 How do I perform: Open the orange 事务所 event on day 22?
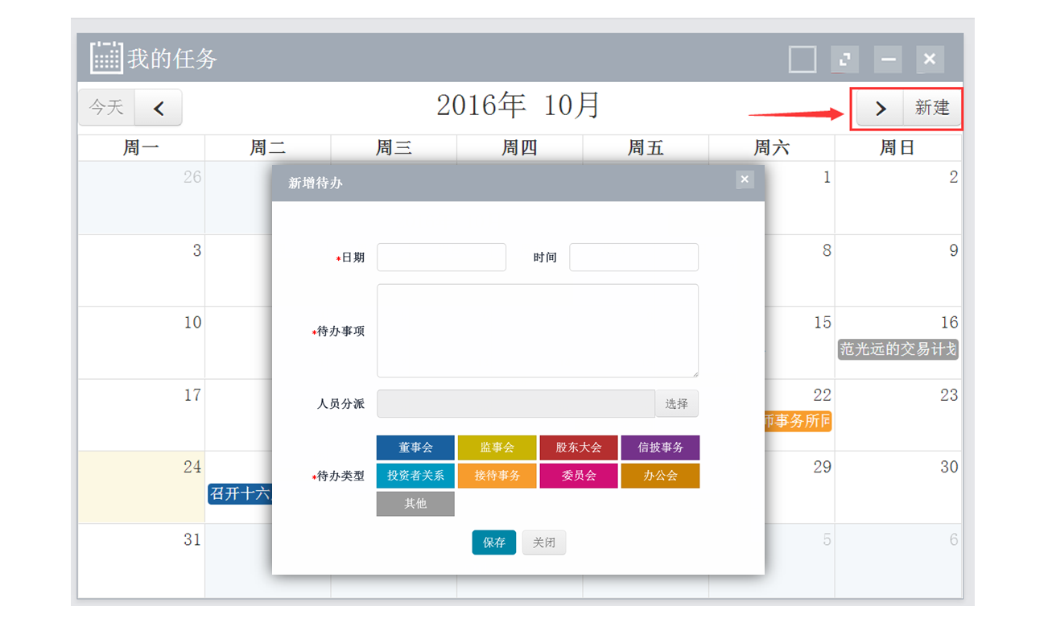point(797,421)
